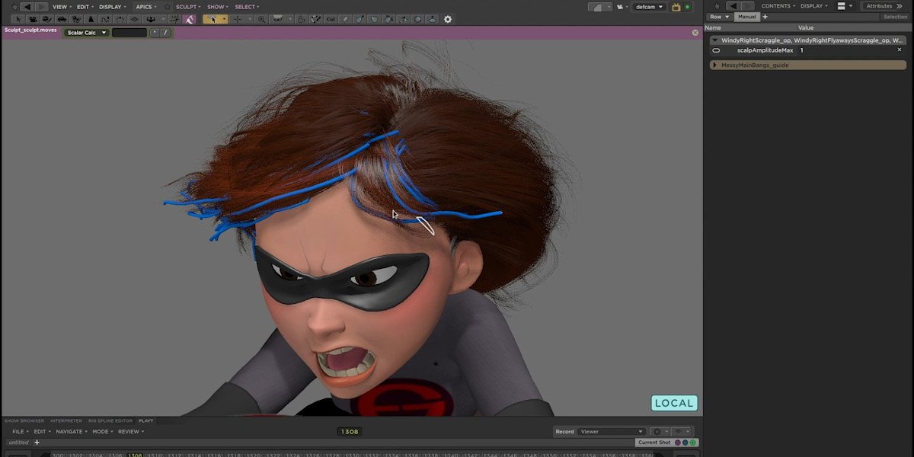Click the Current Shot button

coord(654,443)
